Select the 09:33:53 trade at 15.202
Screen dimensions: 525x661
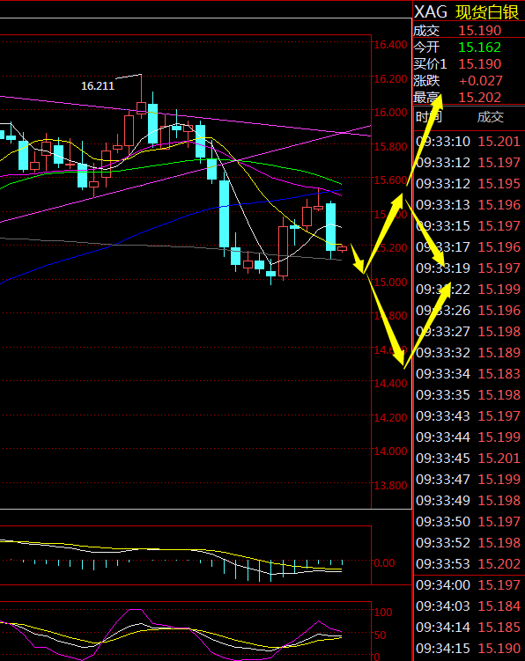[469, 563]
